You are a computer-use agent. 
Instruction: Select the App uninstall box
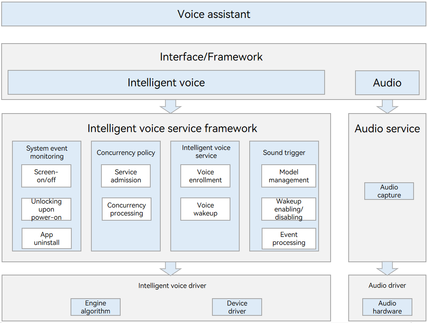(x=46, y=239)
